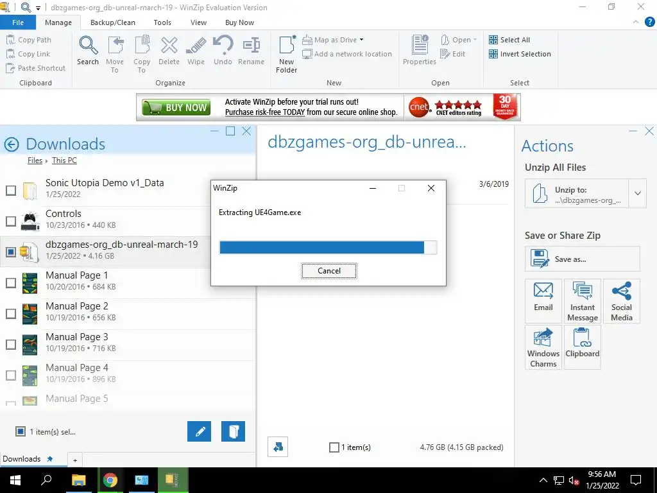Open the Windows Charms share action
This screenshot has height=493, width=657.
click(543, 347)
